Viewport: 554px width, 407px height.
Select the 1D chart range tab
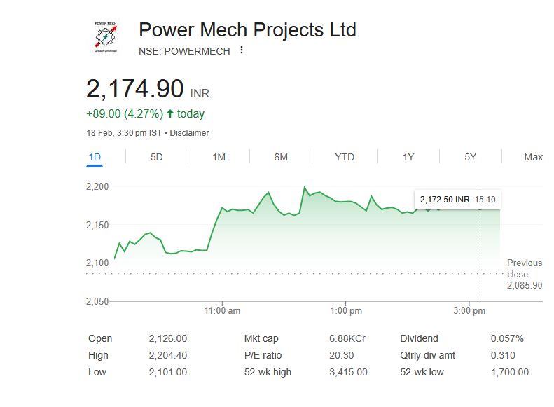point(95,157)
